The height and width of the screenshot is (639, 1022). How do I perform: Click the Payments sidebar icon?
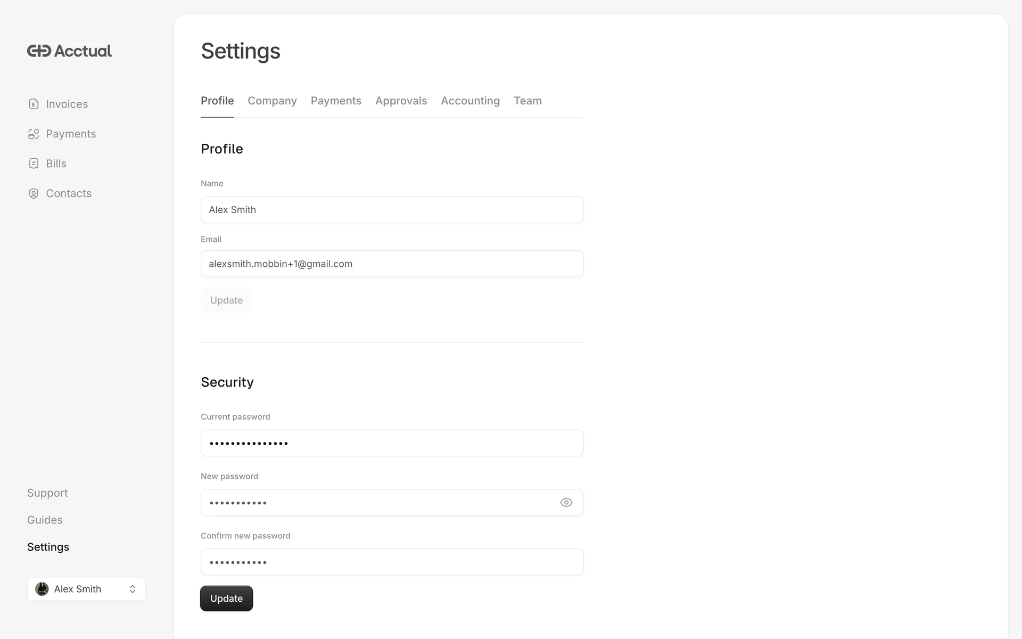click(x=34, y=134)
